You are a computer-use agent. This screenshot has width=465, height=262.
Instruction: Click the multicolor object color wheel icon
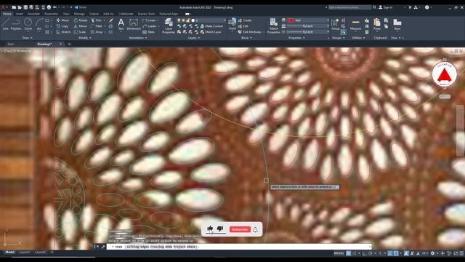coord(283,20)
